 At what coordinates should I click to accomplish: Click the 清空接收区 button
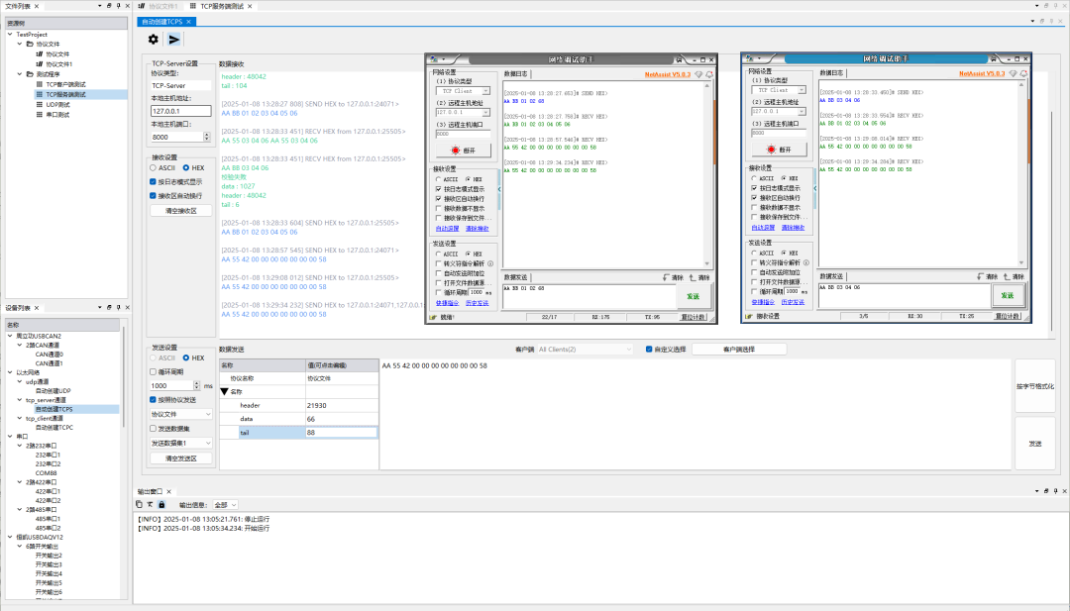[x=181, y=211]
